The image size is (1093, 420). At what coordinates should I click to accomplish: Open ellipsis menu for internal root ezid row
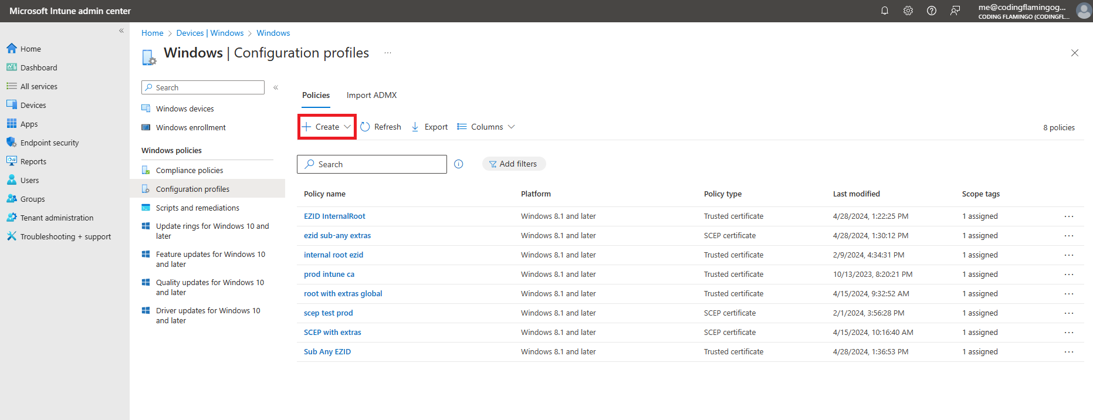pyautogui.click(x=1069, y=255)
